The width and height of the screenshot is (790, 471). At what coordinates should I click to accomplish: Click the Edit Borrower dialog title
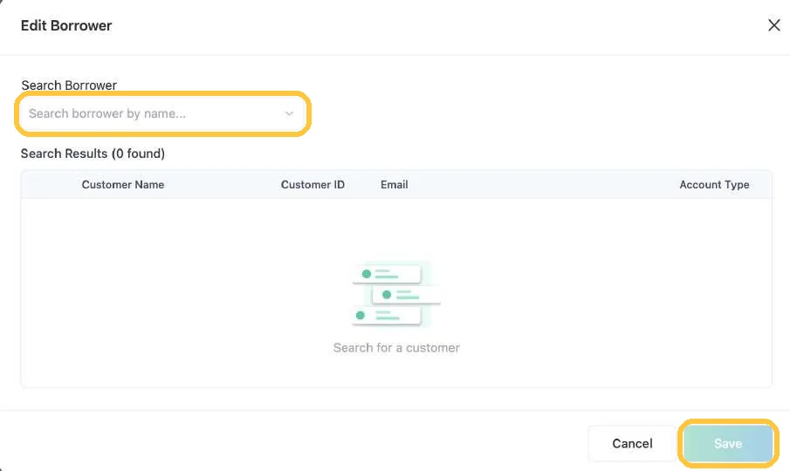66,25
